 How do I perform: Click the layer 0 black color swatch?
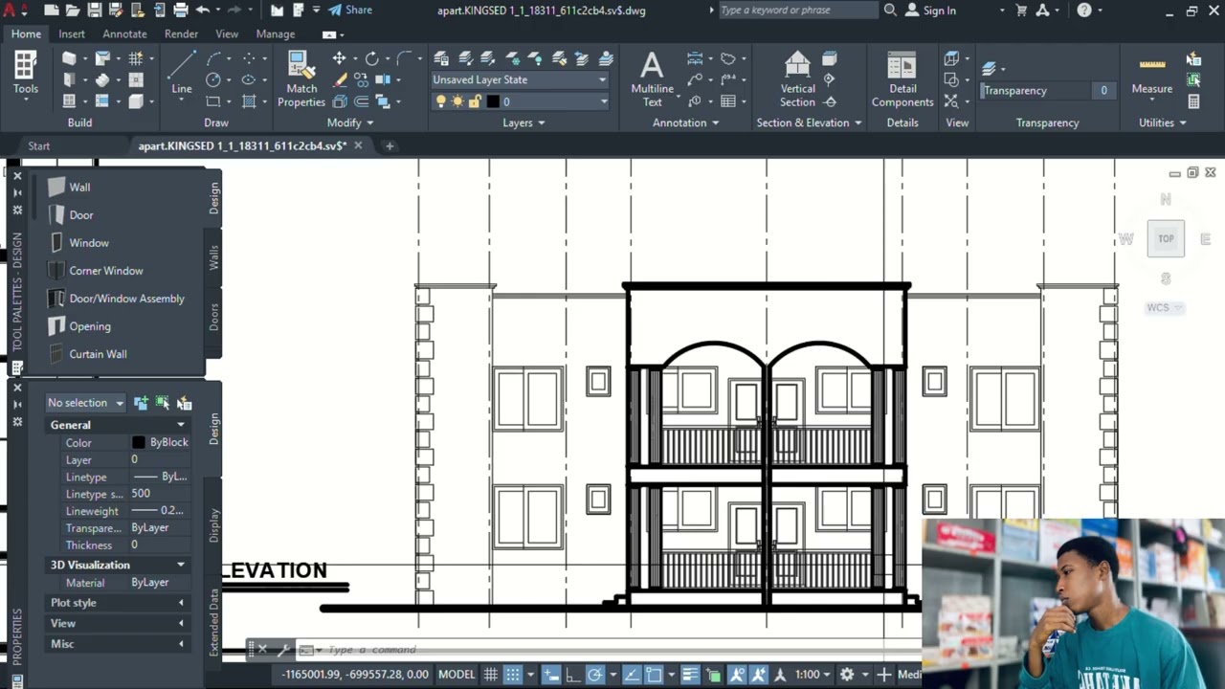[x=493, y=101]
